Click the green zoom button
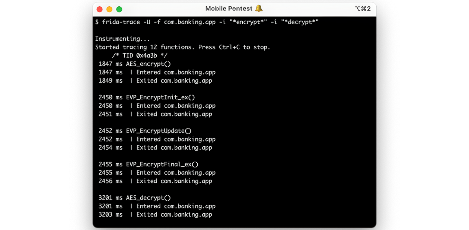 click(119, 9)
